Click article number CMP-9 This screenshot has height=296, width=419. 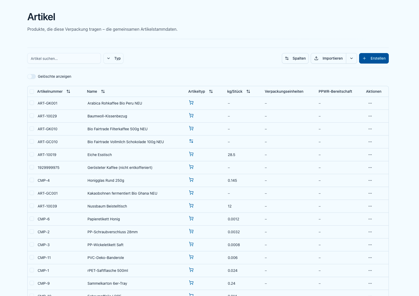pos(44,283)
